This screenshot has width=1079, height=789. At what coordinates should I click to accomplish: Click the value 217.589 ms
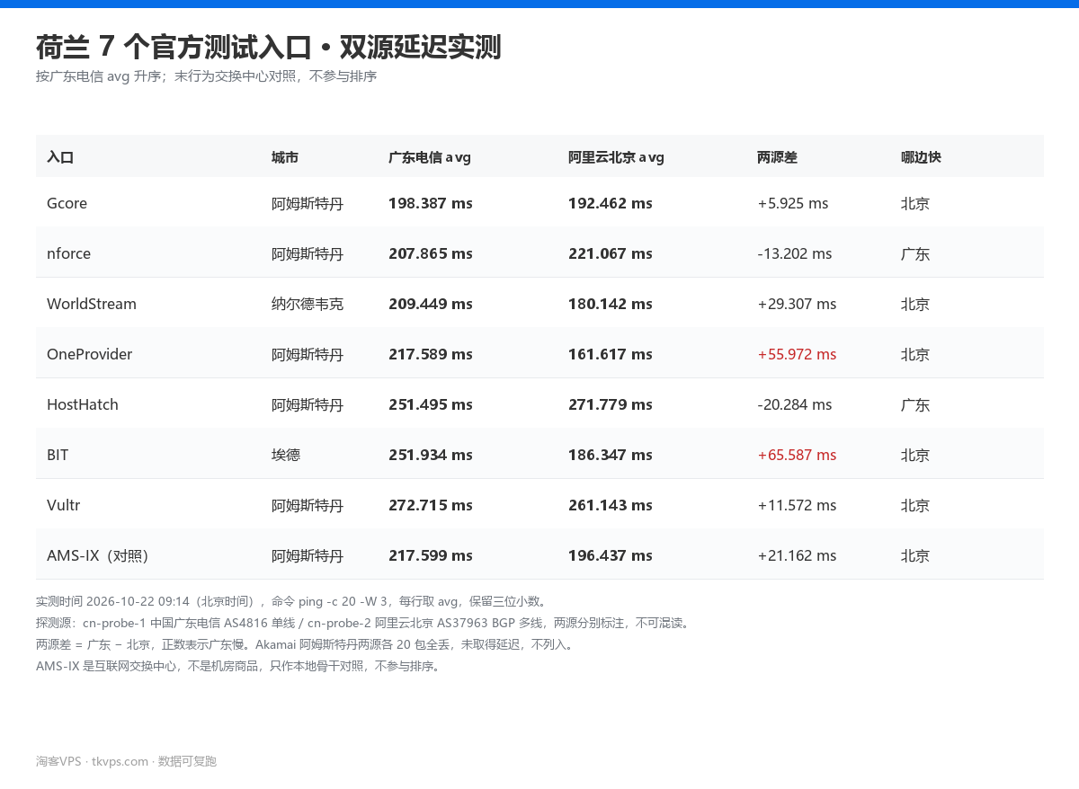click(431, 354)
